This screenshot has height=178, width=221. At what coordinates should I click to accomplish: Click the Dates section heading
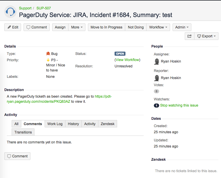click(156, 118)
